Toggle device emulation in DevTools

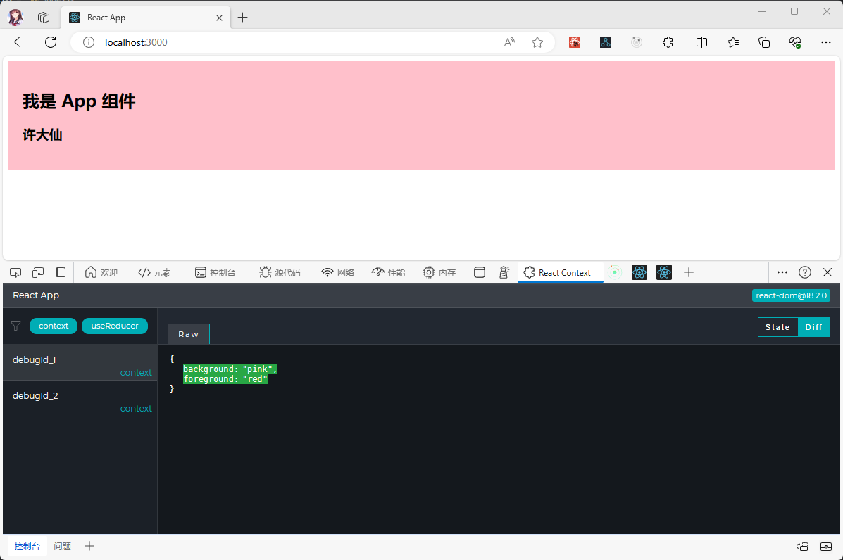click(38, 272)
